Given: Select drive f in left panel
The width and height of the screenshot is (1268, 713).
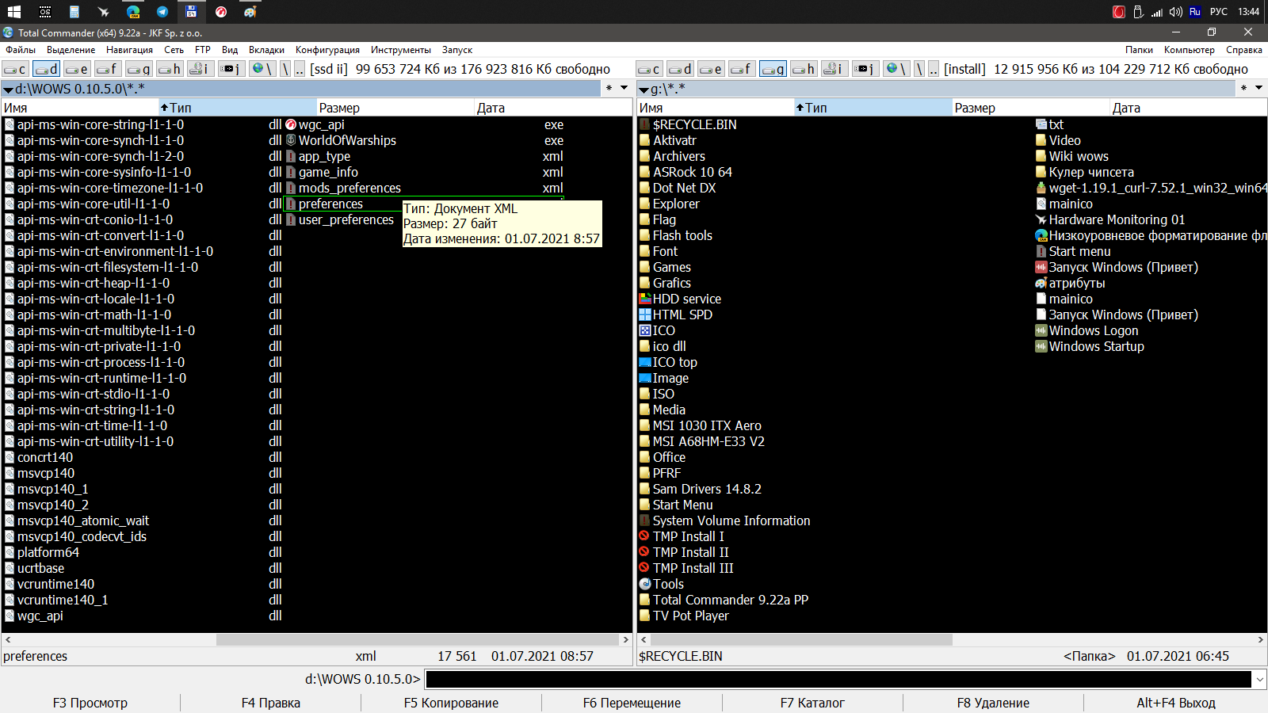Looking at the screenshot, I should click(109, 69).
